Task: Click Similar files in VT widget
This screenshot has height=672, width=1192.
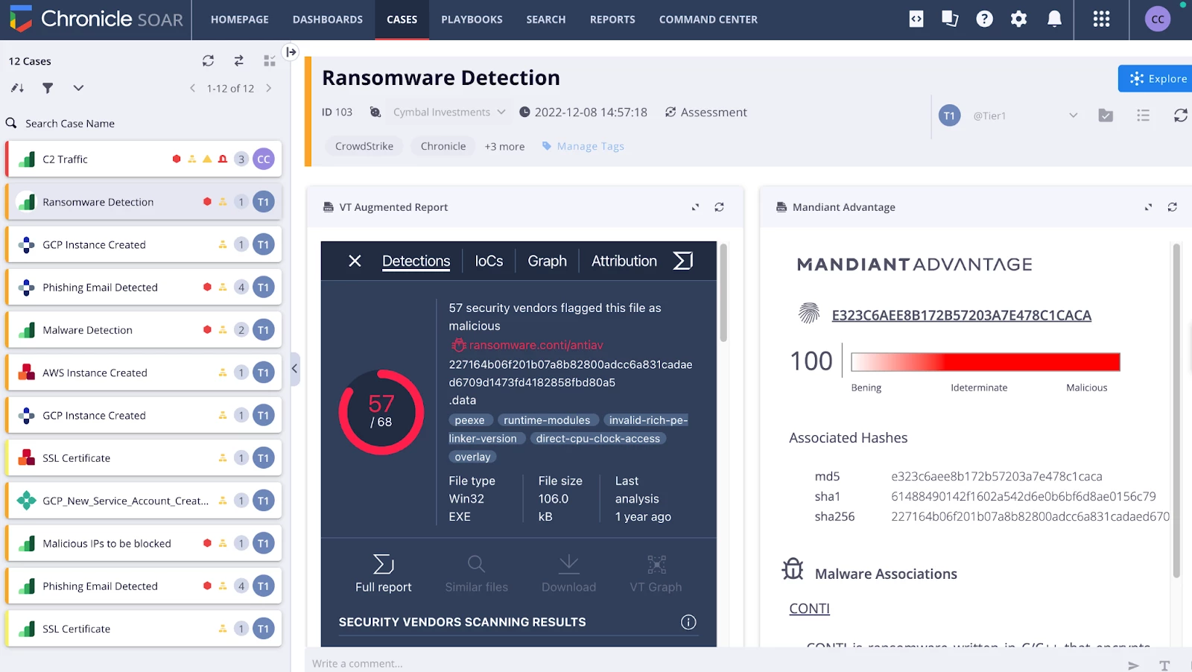Action: (477, 574)
